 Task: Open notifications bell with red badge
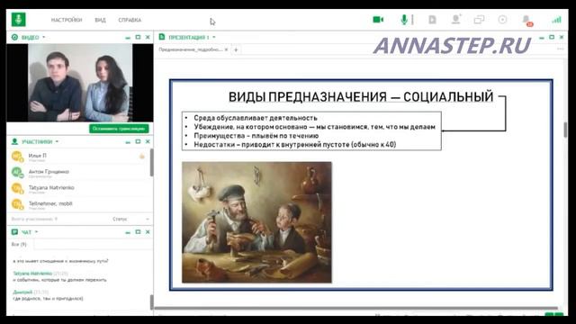(527, 21)
